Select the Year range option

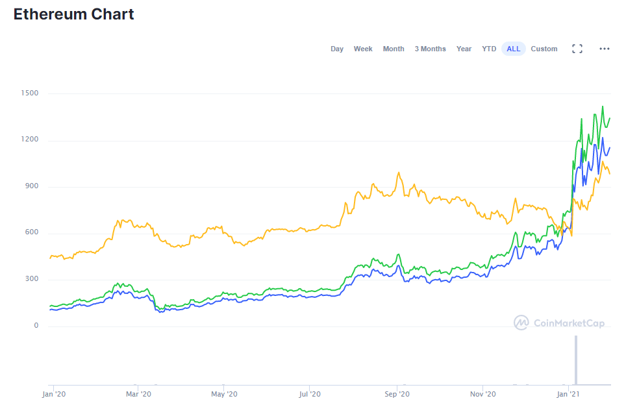(464, 49)
